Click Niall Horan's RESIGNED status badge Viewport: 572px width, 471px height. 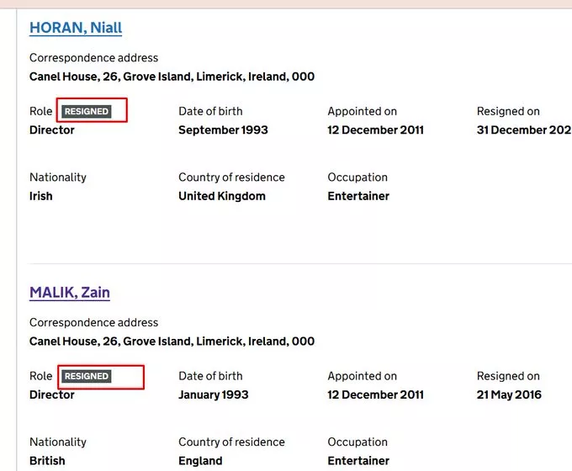click(87, 111)
